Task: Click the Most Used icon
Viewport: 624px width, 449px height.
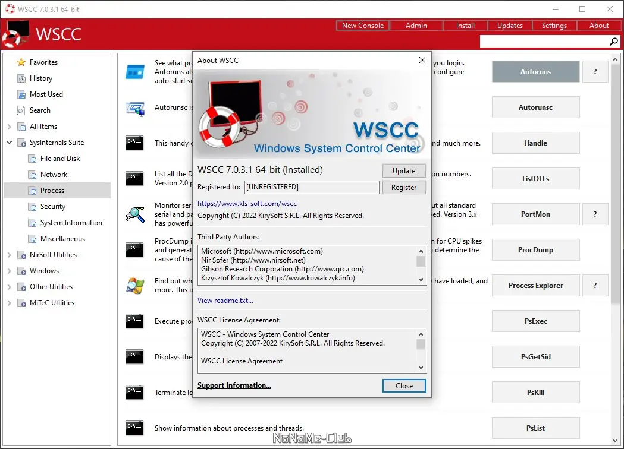Action: pyautogui.click(x=21, y=94)
